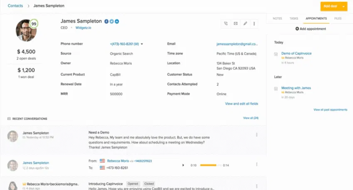Click the phone call icon

click(226, 24)
